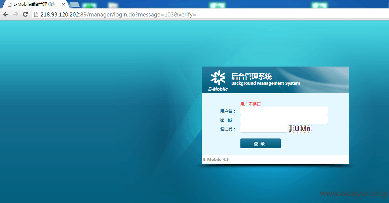Click the 验证码 label

(x=228, y=129)
